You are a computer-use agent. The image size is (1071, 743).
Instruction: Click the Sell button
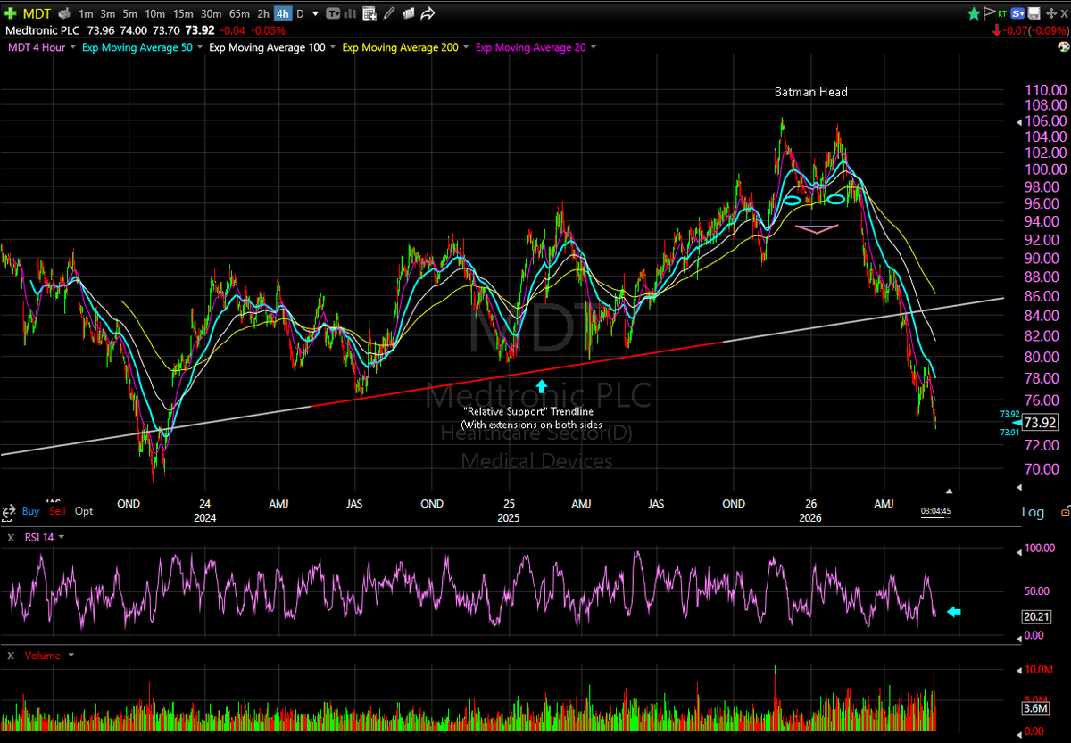coord(57,511)
